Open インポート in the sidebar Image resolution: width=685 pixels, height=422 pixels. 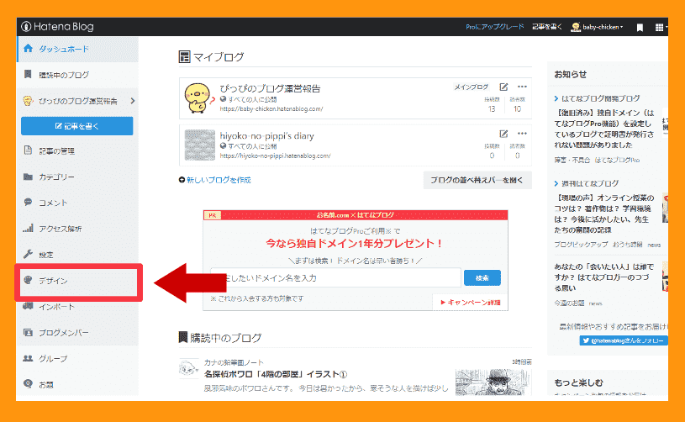78,307
